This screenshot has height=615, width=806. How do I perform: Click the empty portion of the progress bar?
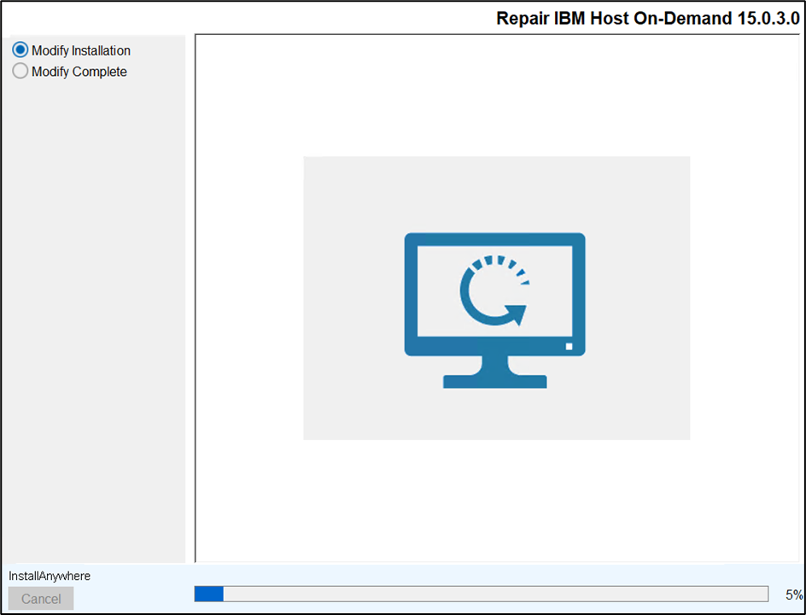pos(495,594)
